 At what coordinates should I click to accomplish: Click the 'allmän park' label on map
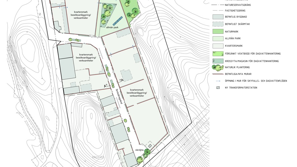point(112,28)
